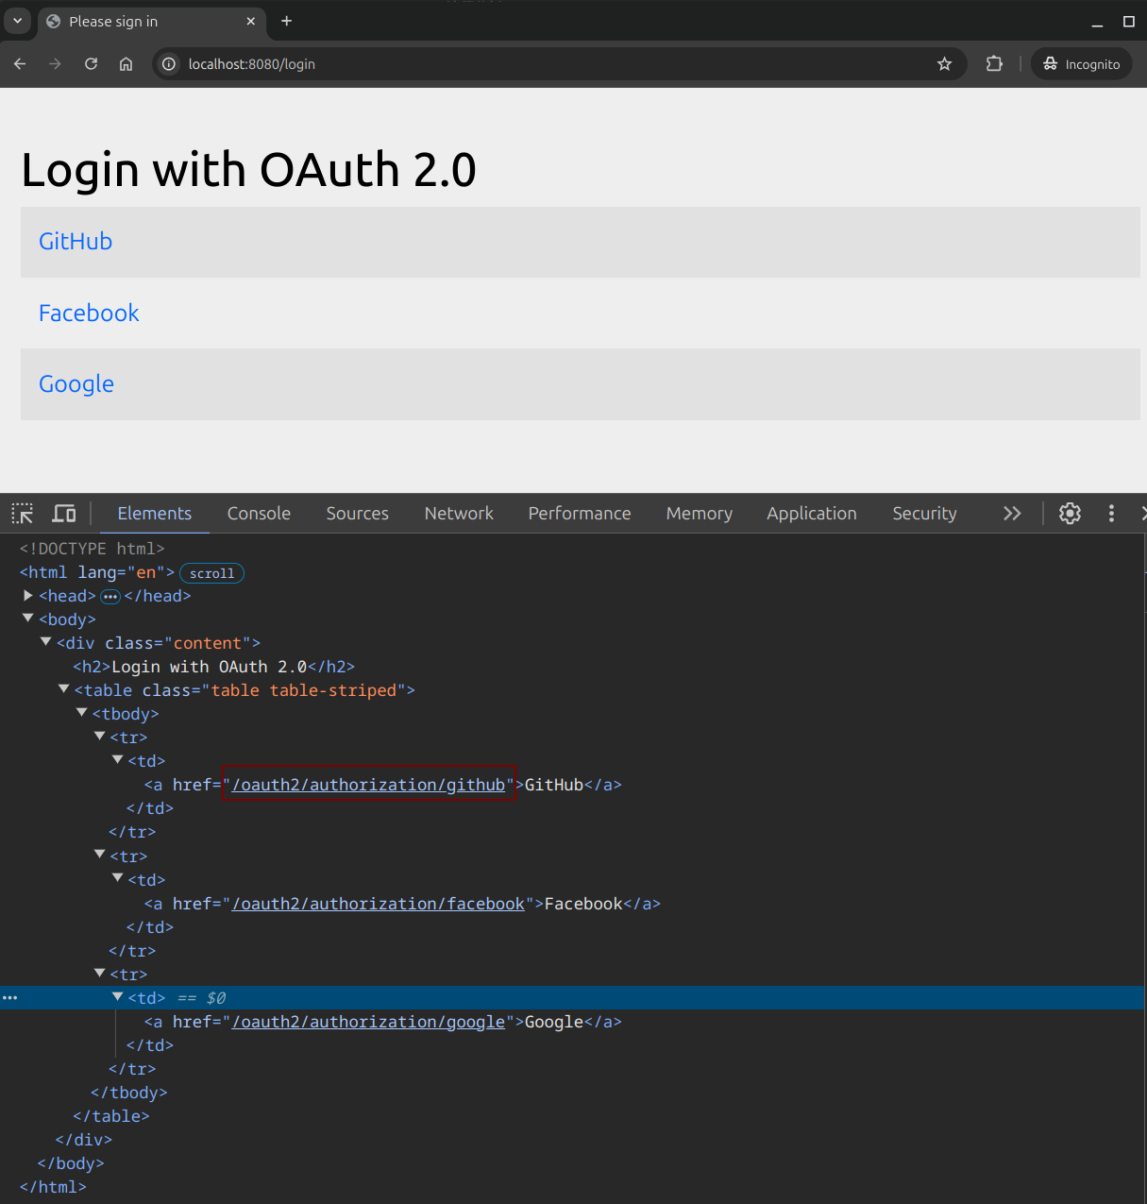Select the 'Please sign in' tab
The width and height of the screenshot is (1147, 1204).
click(151, 21)
